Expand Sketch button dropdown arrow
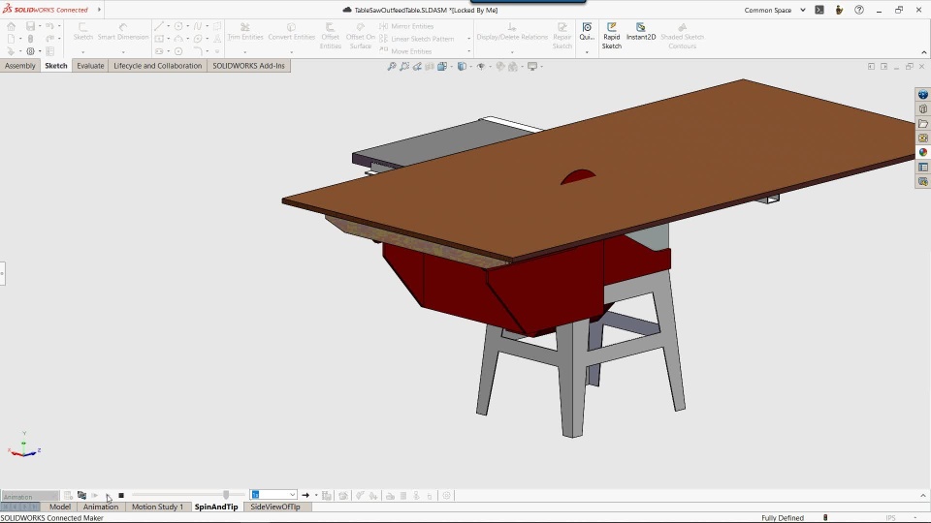Screen dimensions: 931x523 [x=83, y=52]
